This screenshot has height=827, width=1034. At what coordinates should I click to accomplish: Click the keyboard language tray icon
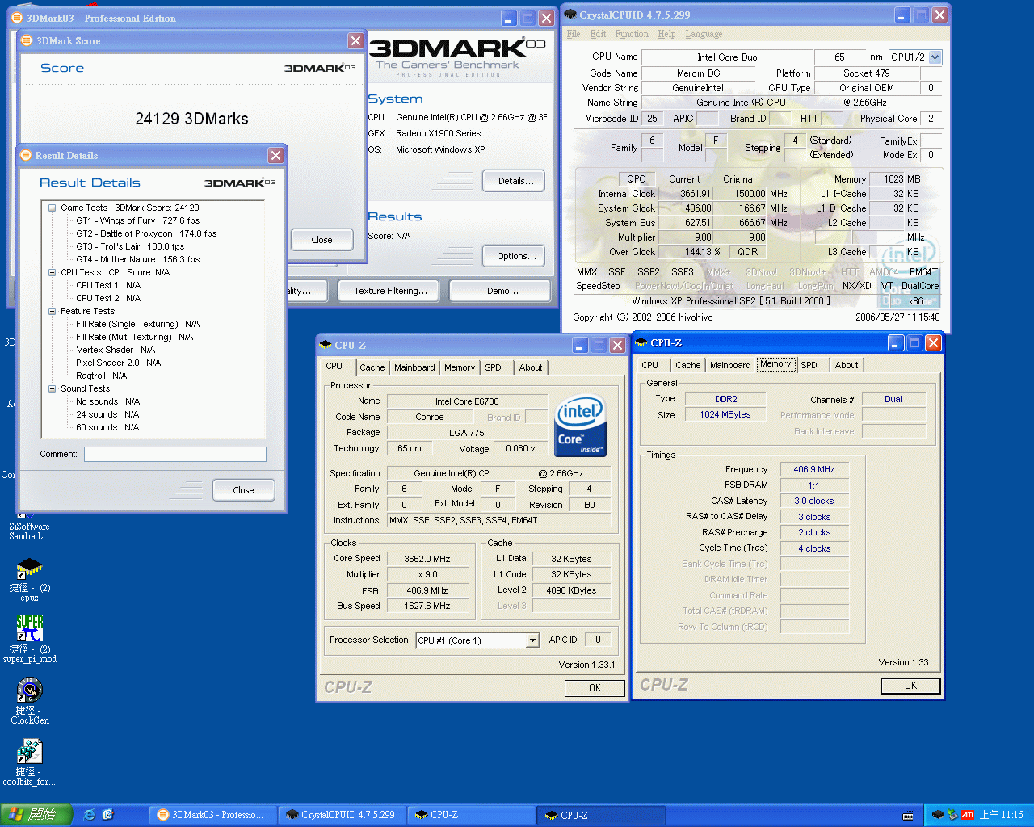908,815
